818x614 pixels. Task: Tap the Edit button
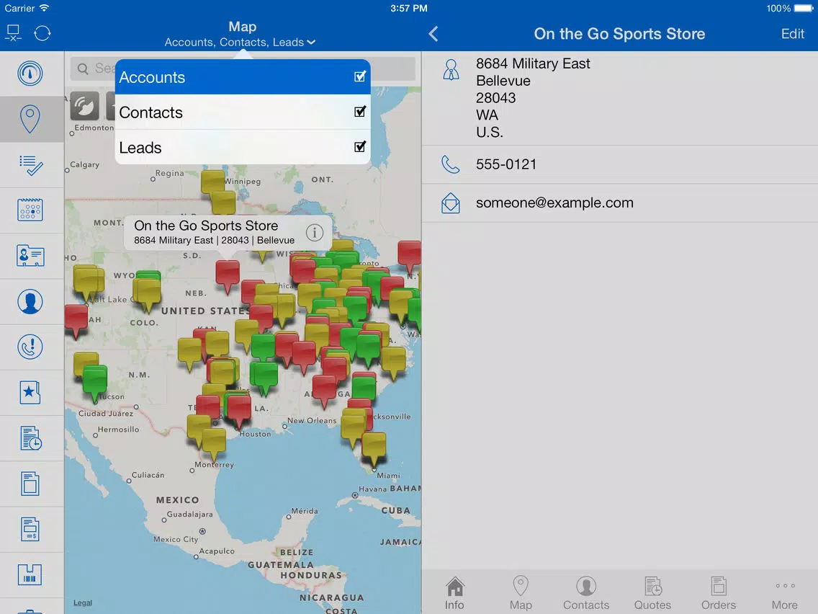(x=792, y=34)
